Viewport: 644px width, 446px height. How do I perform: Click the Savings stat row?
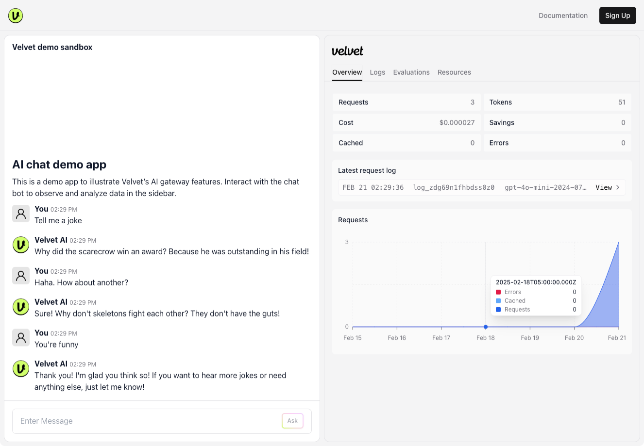point(558,123)
